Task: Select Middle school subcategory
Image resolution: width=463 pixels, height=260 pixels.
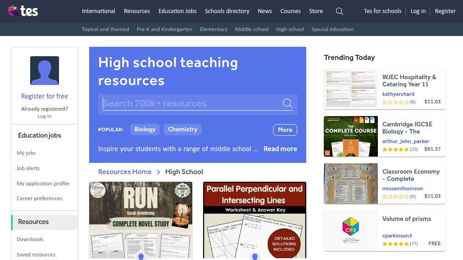Action: click(x=252, y=29)
